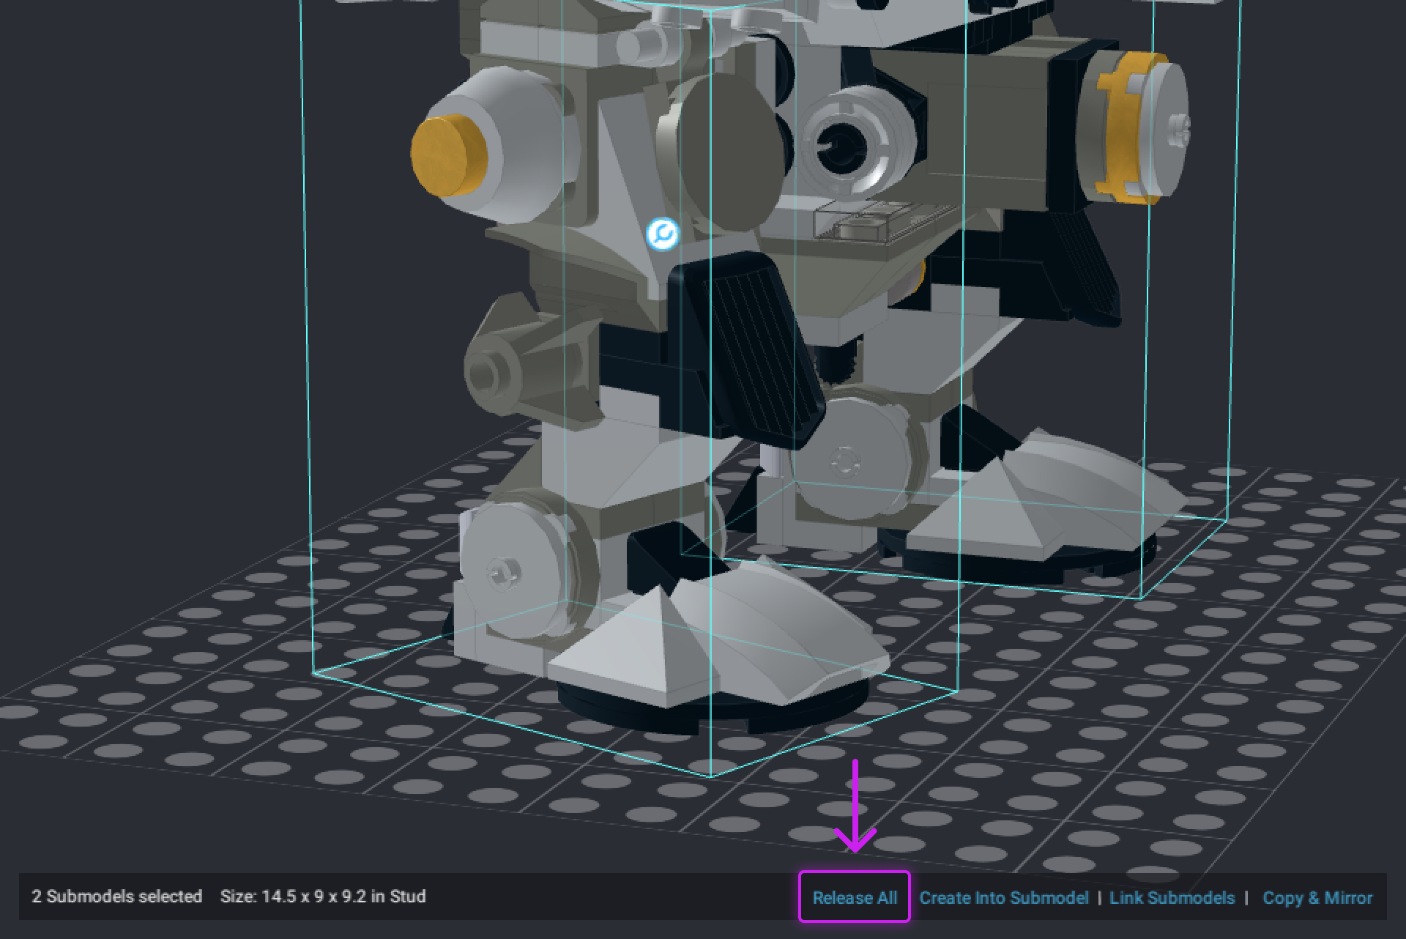Click Copy & Mirror link
1406x939 pixels.
coord(1317,897)
